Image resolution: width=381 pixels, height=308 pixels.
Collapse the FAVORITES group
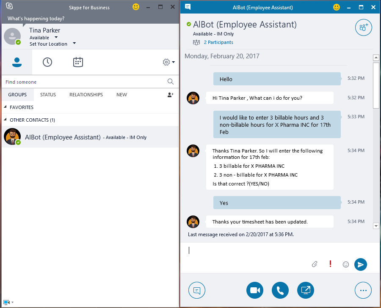[6, 107]
